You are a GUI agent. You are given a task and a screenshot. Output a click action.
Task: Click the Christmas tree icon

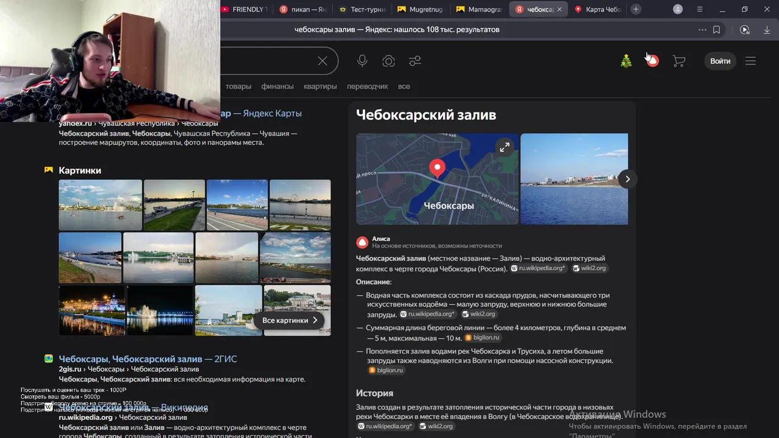(x=626, y=61)
